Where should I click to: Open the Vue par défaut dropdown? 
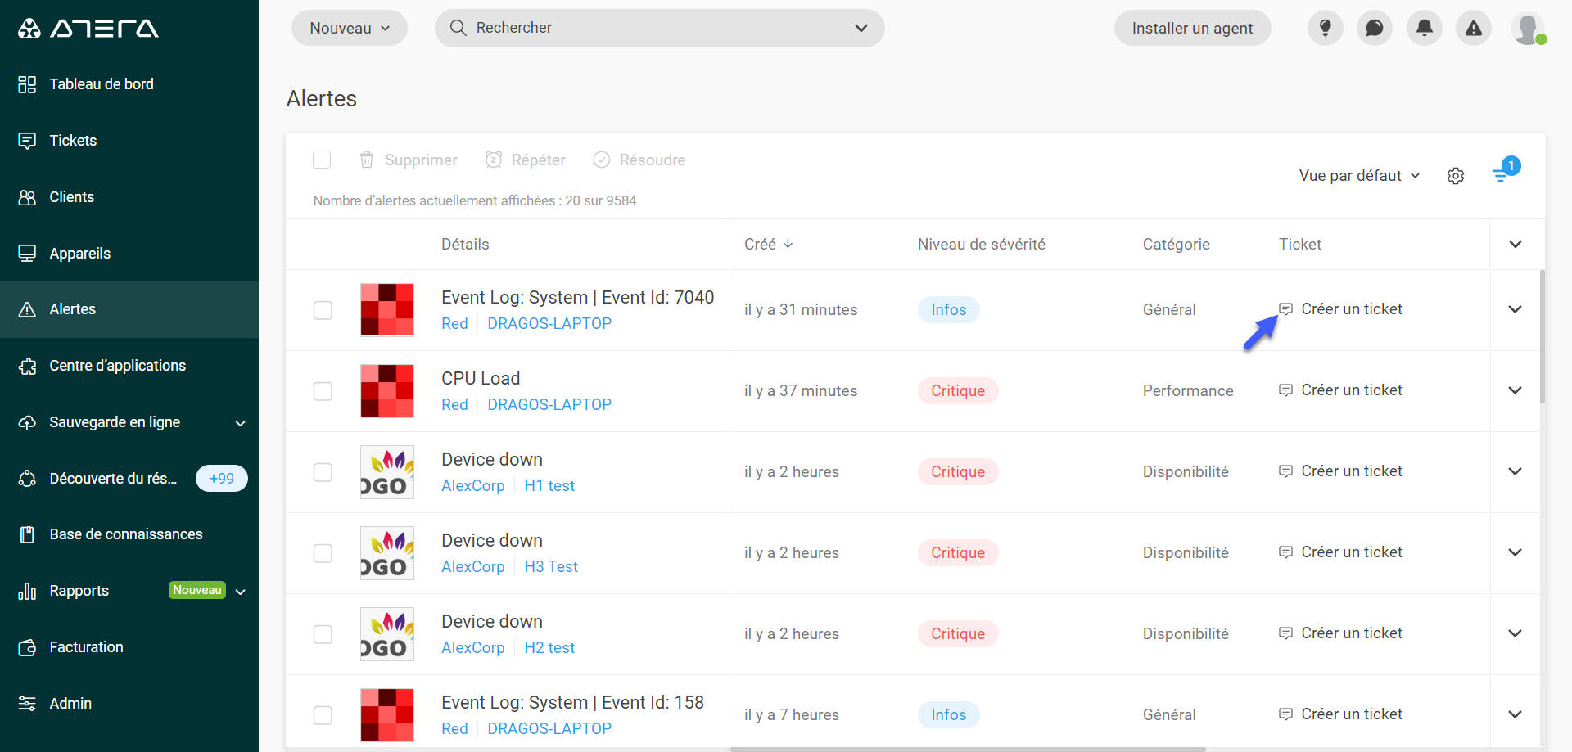1359,176
